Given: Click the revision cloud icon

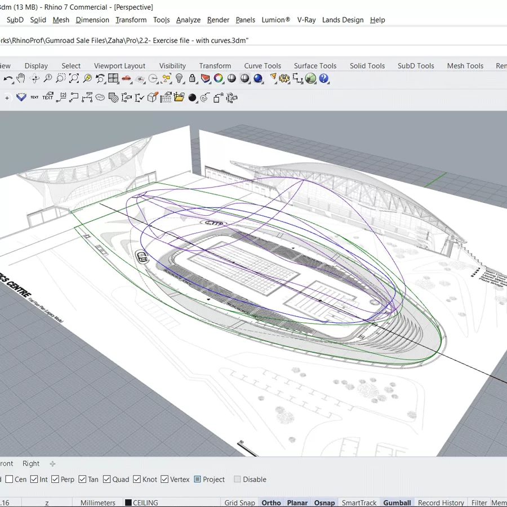Looking at the screenshot, I should click(x=100, y=97).
